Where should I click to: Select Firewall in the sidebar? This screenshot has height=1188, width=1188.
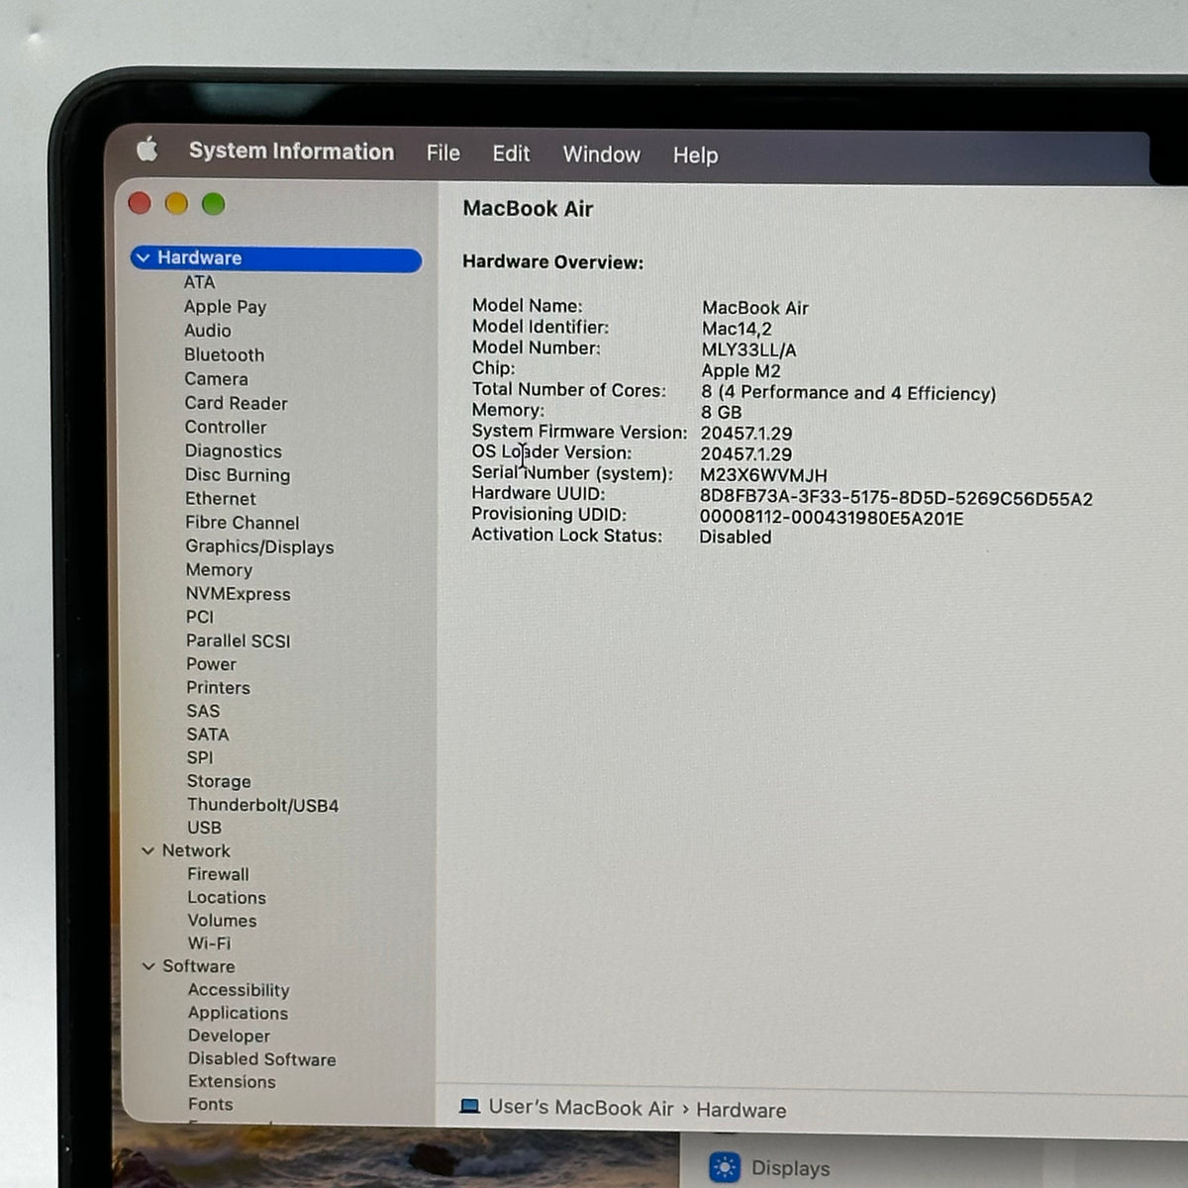click(218, 874)
